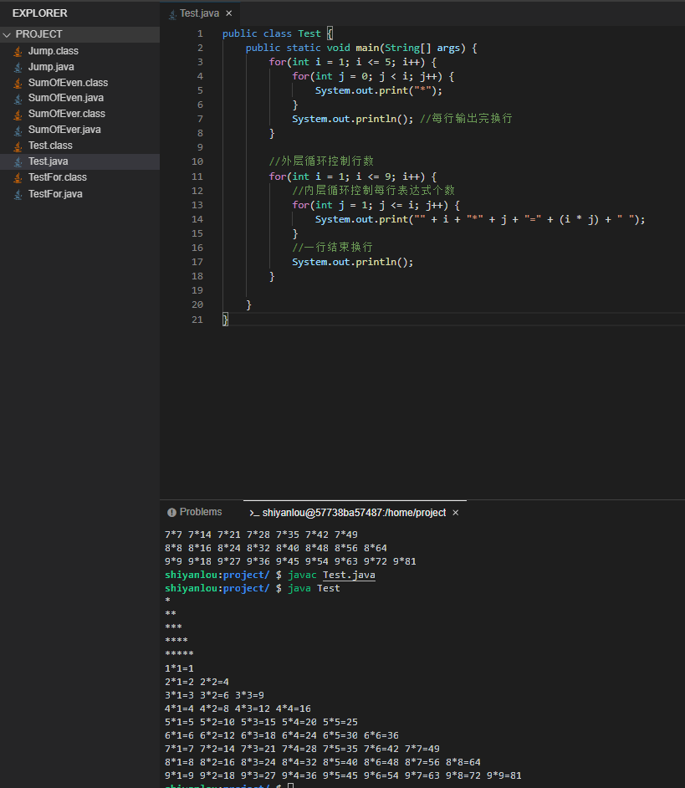Click the comment //内层循环控制每行表达式个数
This screenshot has width=685, height=788.
pyautogui.click(x=373, y=191)
